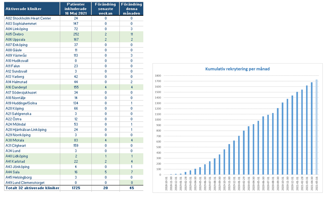This screenshot has width=329, height=202.
Task: Click the 'A11 Falun' clinic name
Action: coord(12,66)
